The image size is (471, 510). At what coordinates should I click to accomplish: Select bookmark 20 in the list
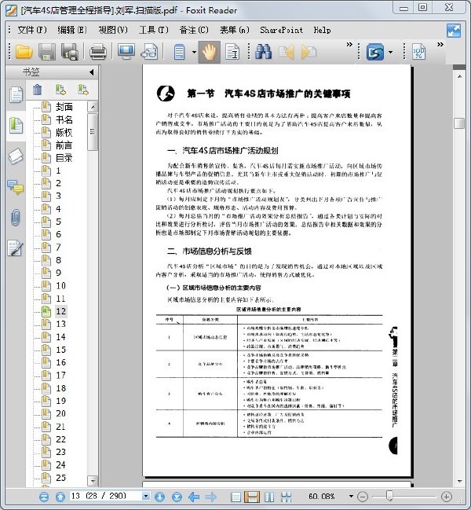click(x=60, y=413)
